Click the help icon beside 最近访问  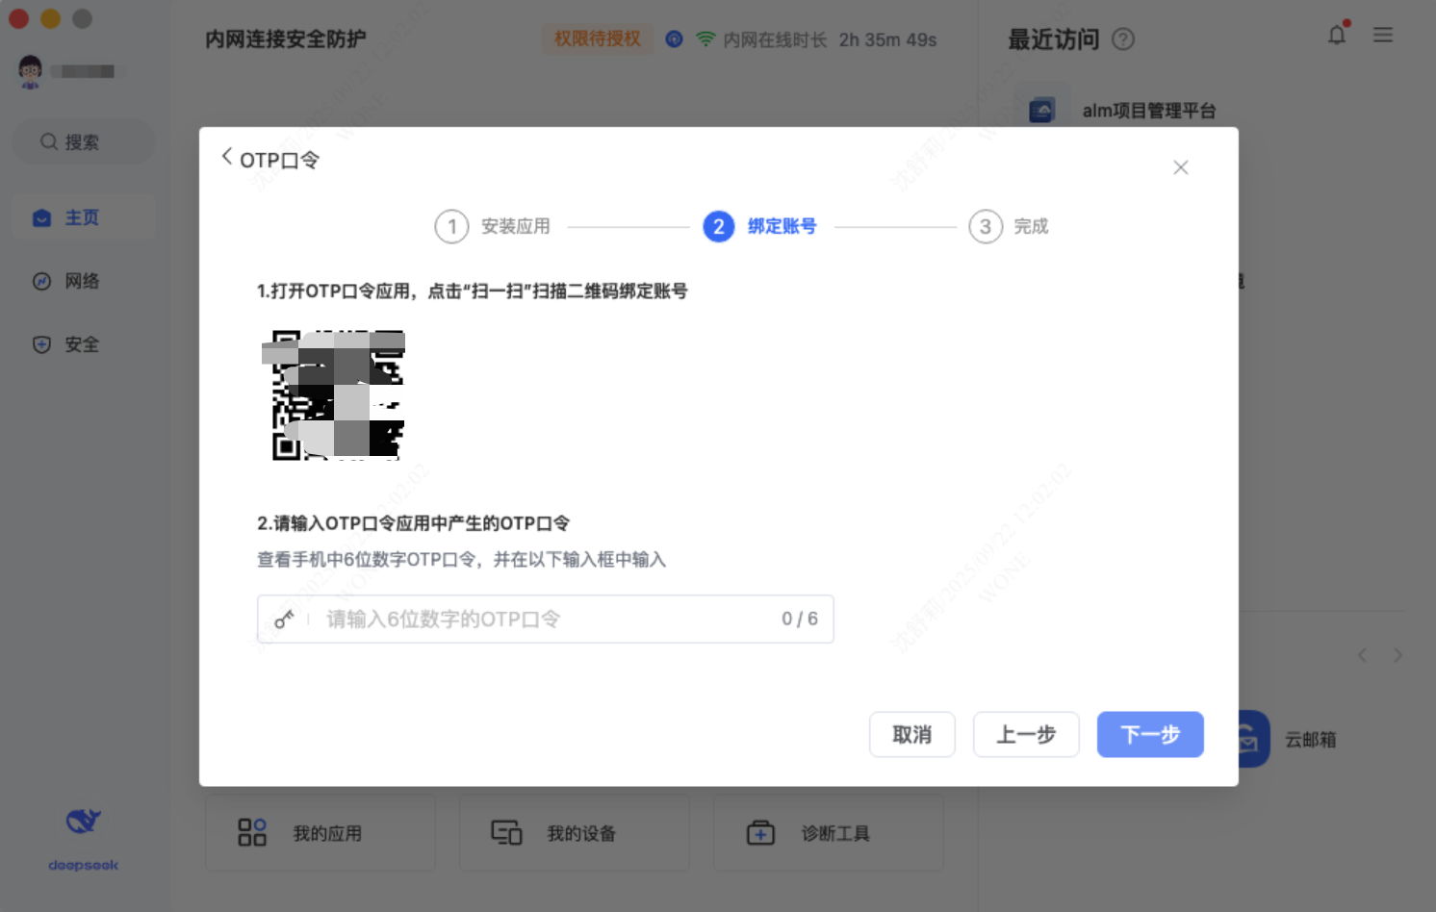click(x=1123, y=39)
